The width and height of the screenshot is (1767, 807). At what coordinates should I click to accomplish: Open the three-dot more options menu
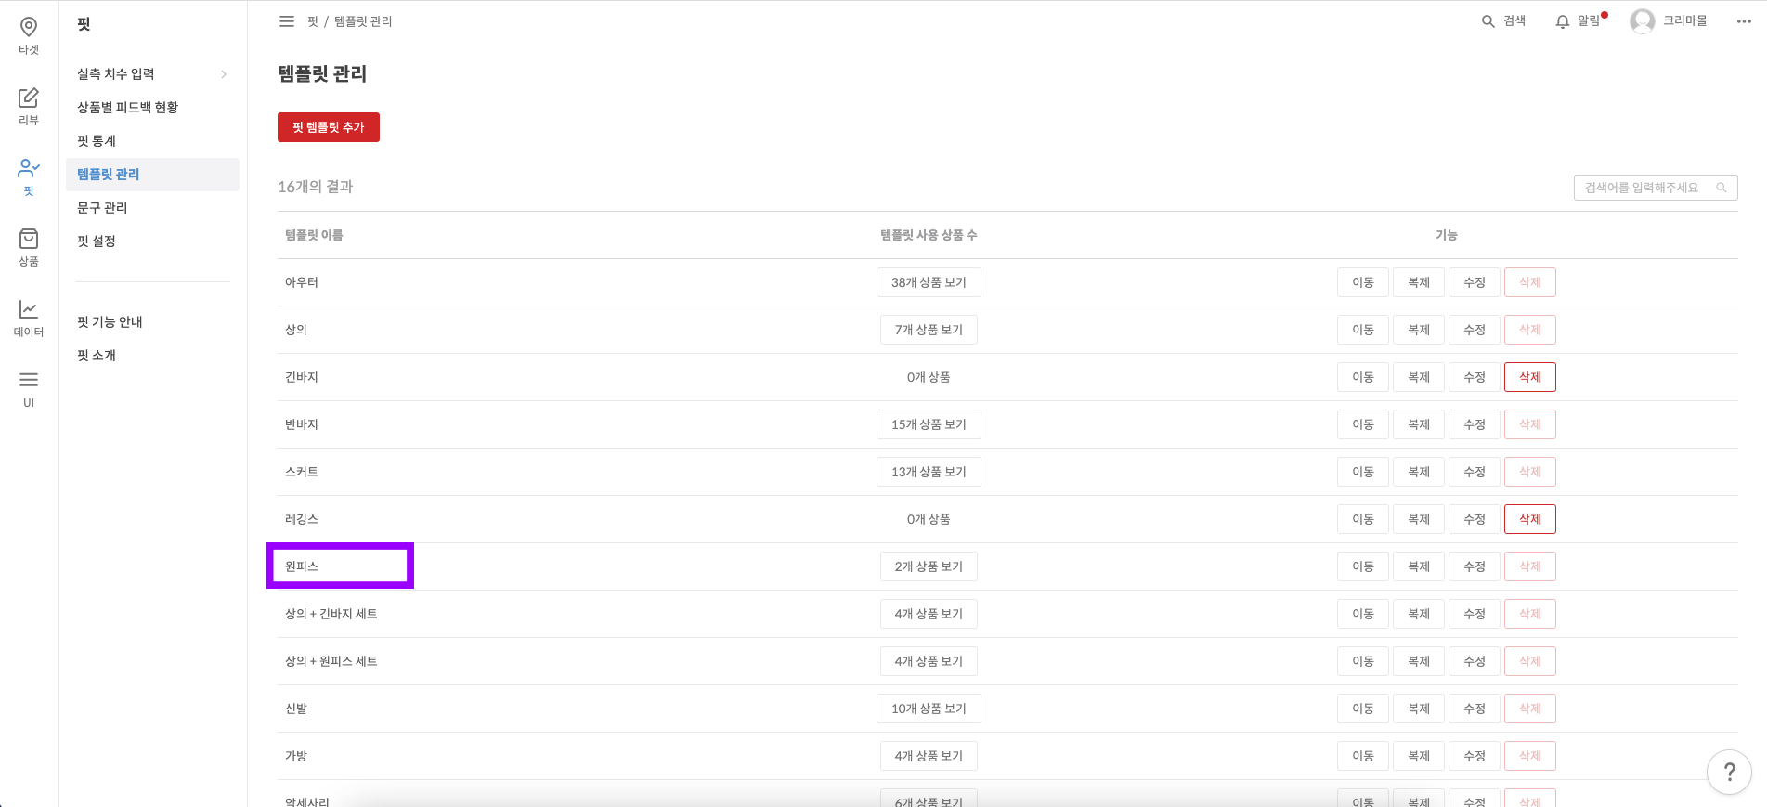coord(1744,21)
